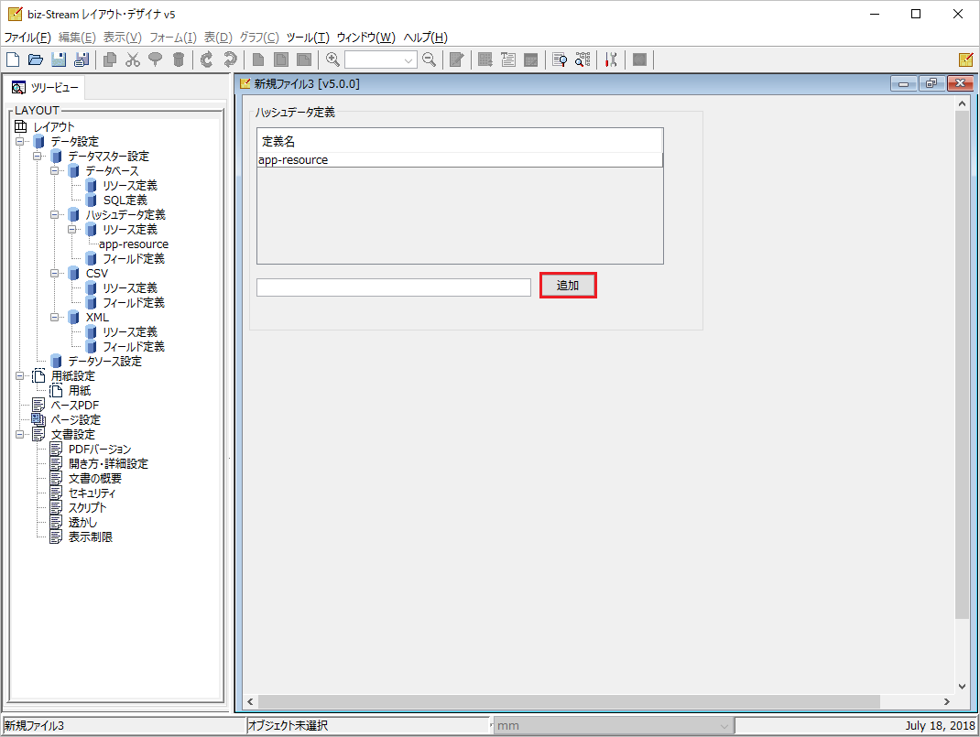
Task: Collapse the 文書設定 tree node
Action: pyautogui.click(x=20, y=434)
